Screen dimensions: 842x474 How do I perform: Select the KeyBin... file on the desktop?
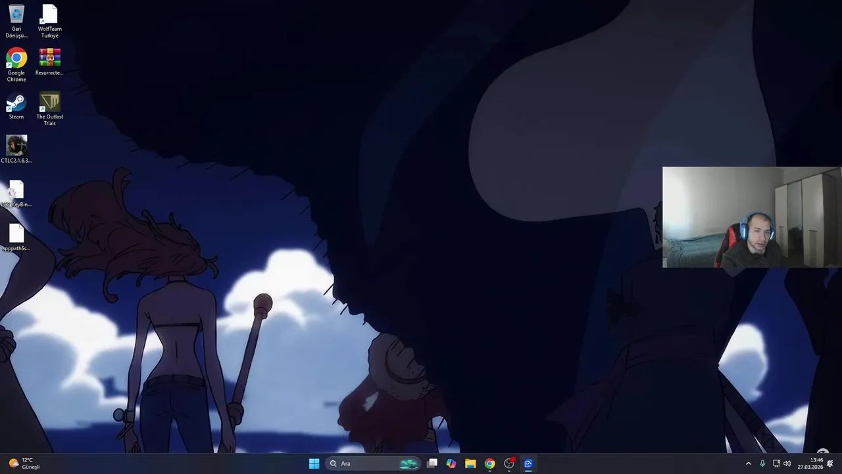(16, 194)
